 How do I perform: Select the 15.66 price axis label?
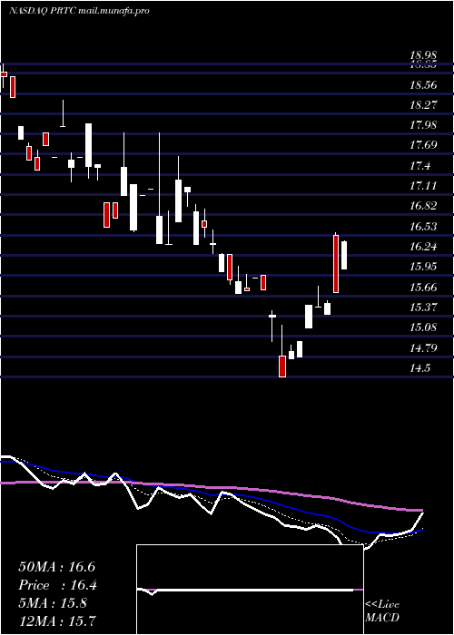(x=424, y=288)
